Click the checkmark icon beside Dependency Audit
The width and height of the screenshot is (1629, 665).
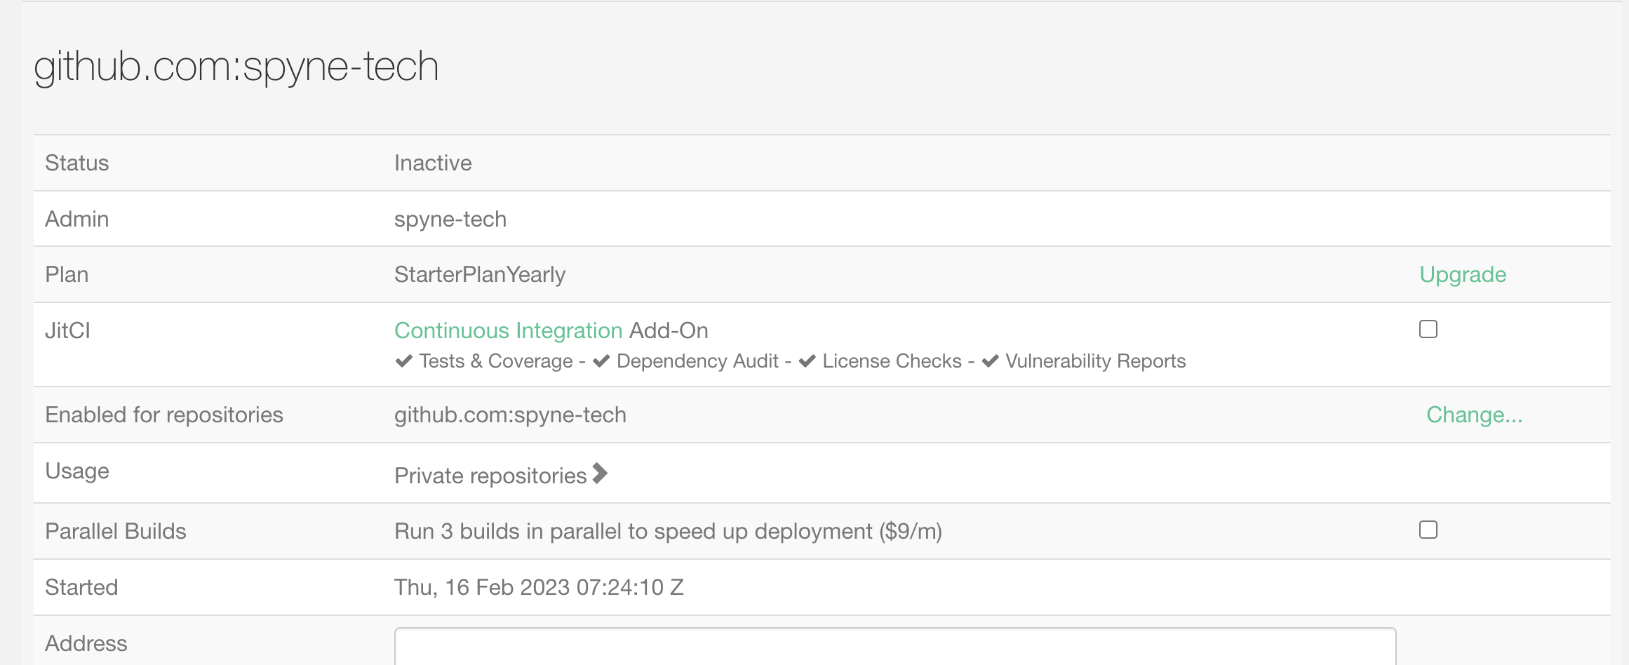point(600,361)
